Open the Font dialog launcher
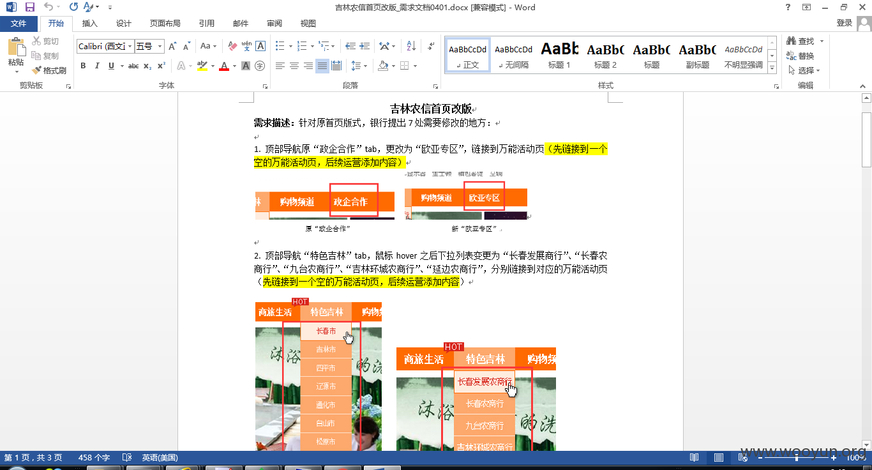Screen dimensions: 872x470 point(265,86)
